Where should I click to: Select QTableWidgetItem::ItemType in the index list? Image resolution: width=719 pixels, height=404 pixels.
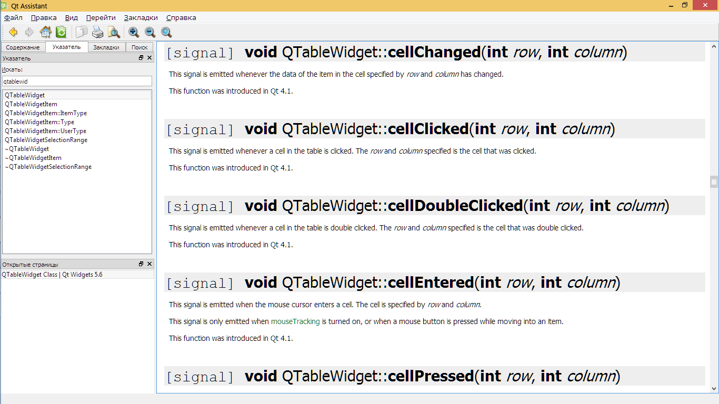(46, 113)
